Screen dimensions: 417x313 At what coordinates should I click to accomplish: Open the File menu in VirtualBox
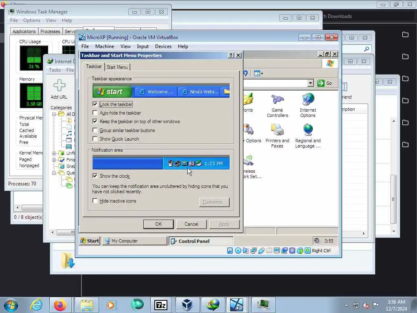point(85,46)
